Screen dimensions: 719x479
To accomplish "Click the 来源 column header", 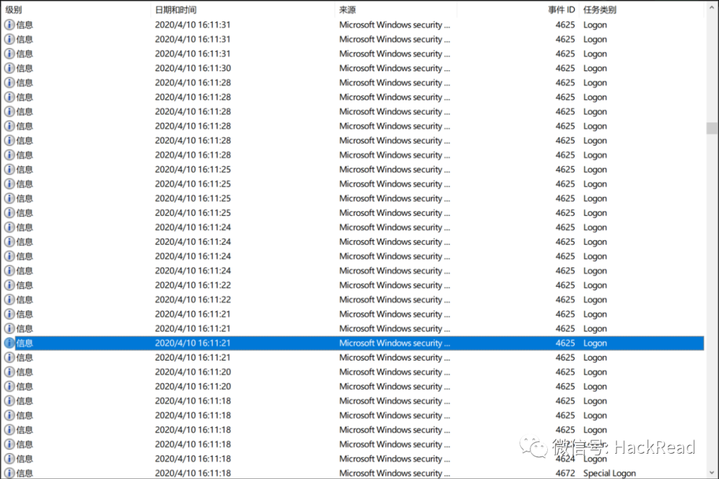I will (x=347, y=9).
